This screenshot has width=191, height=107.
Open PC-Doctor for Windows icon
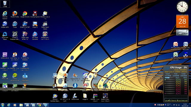pos(25,56)
